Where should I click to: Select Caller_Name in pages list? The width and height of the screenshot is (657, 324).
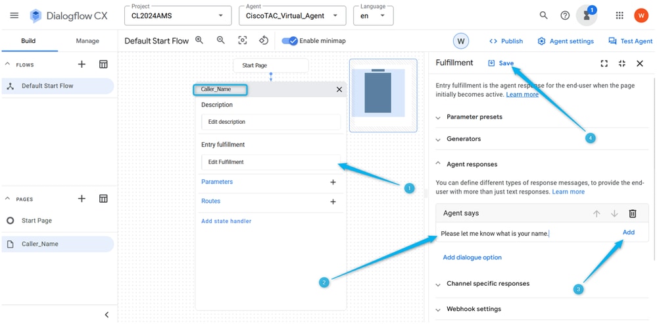coord(58,244)
